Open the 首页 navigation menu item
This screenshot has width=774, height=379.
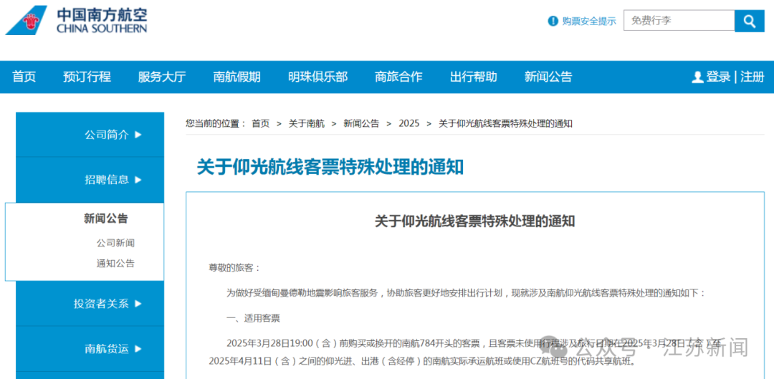coord(24,77)
